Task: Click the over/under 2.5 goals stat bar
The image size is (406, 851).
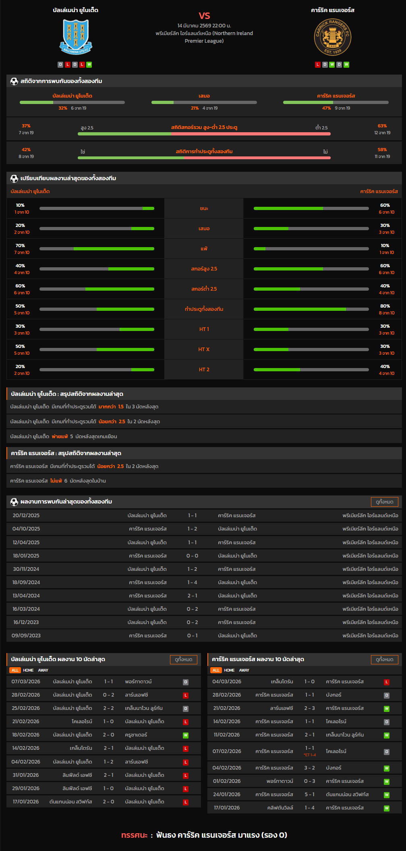Action: (204, 133)
